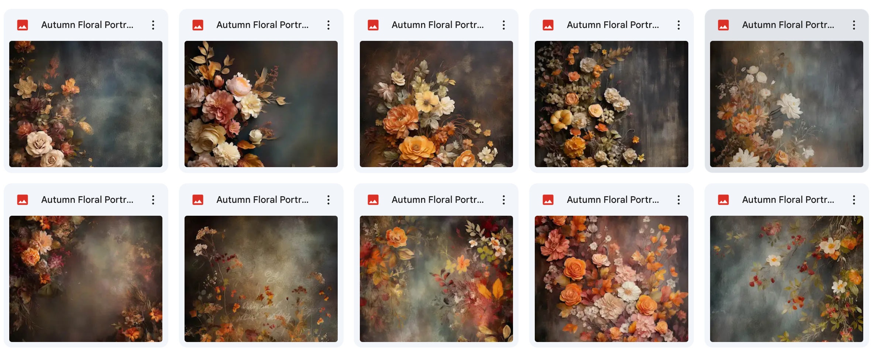This screenshot has width=871, height=349.
Task: Click the image icon on the third top-row card
Action: pyautogui.click(x=373, y=25)
